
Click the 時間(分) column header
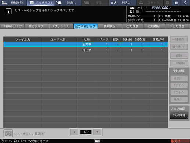coord(142,39)
